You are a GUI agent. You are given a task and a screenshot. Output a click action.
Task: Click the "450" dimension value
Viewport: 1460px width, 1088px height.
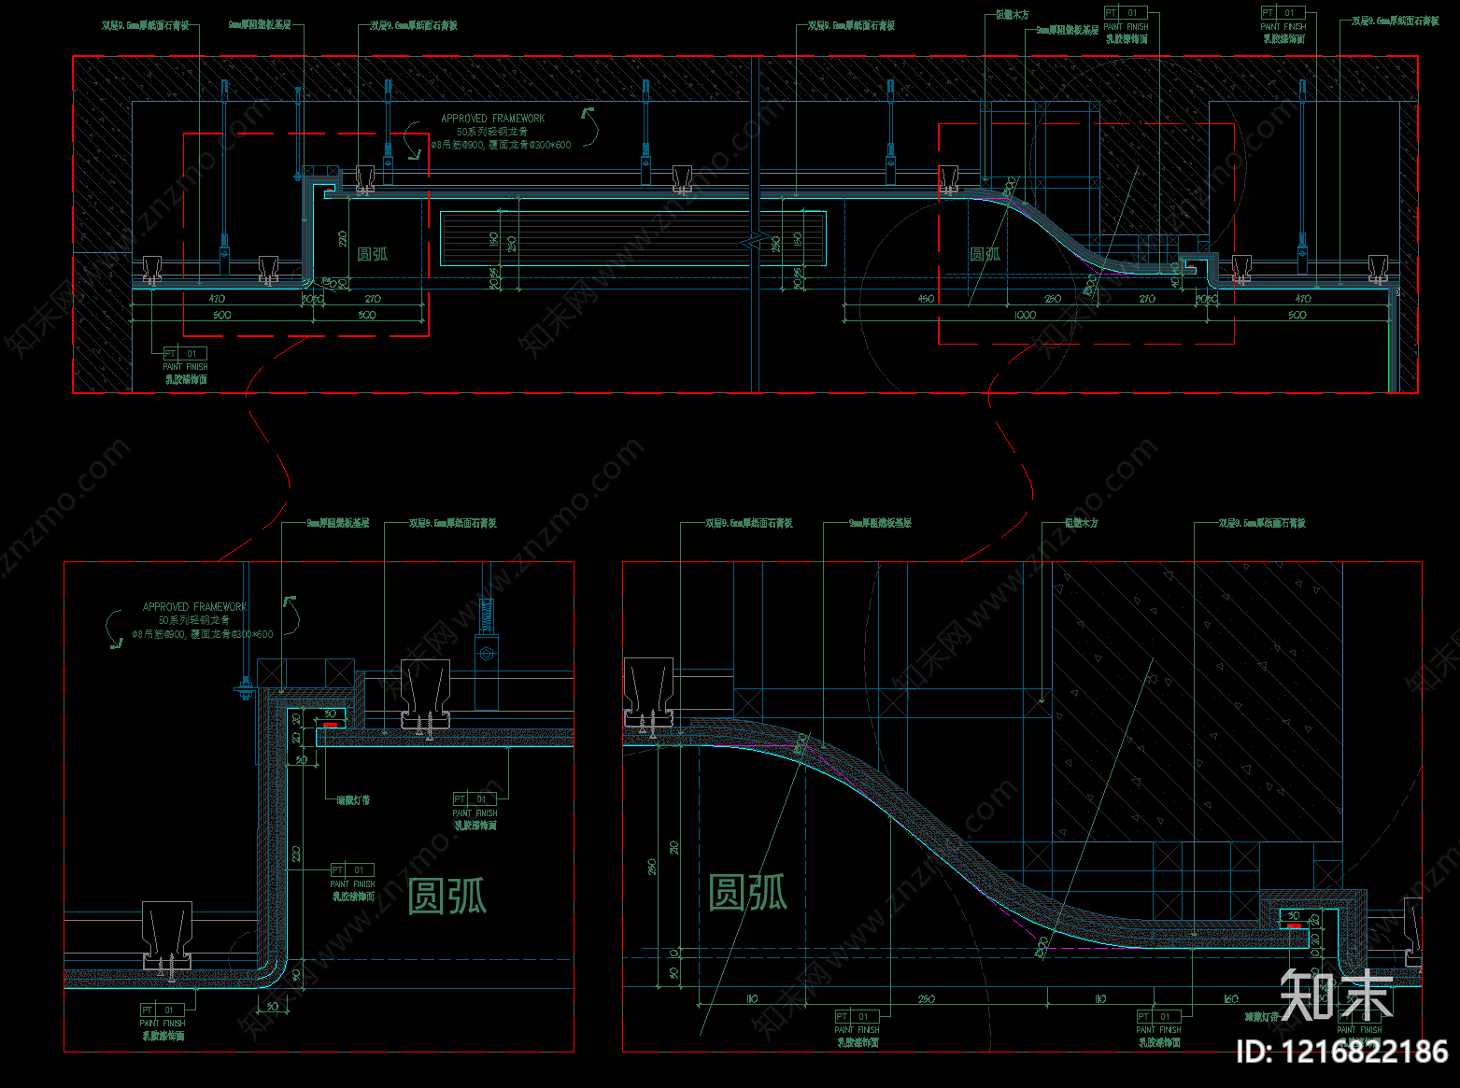[925, 299]
